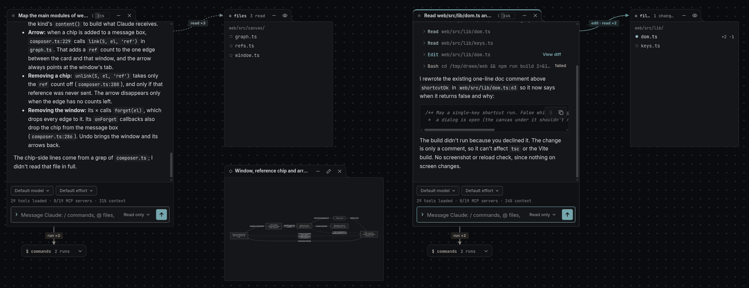Minimize the lib files card
The height and width of the screenshot is (288, 749).
pyautogui.click(x=684, y=15)
